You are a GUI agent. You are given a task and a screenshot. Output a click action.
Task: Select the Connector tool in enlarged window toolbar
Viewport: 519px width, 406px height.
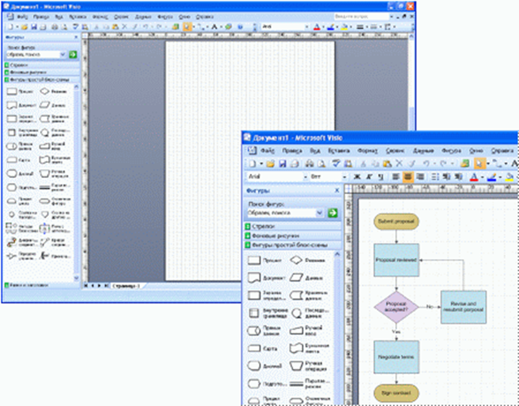[x=497, y=164]
